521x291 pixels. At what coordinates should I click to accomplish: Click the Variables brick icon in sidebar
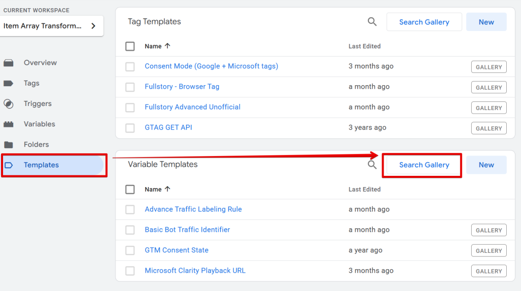[x=9, y=124]
